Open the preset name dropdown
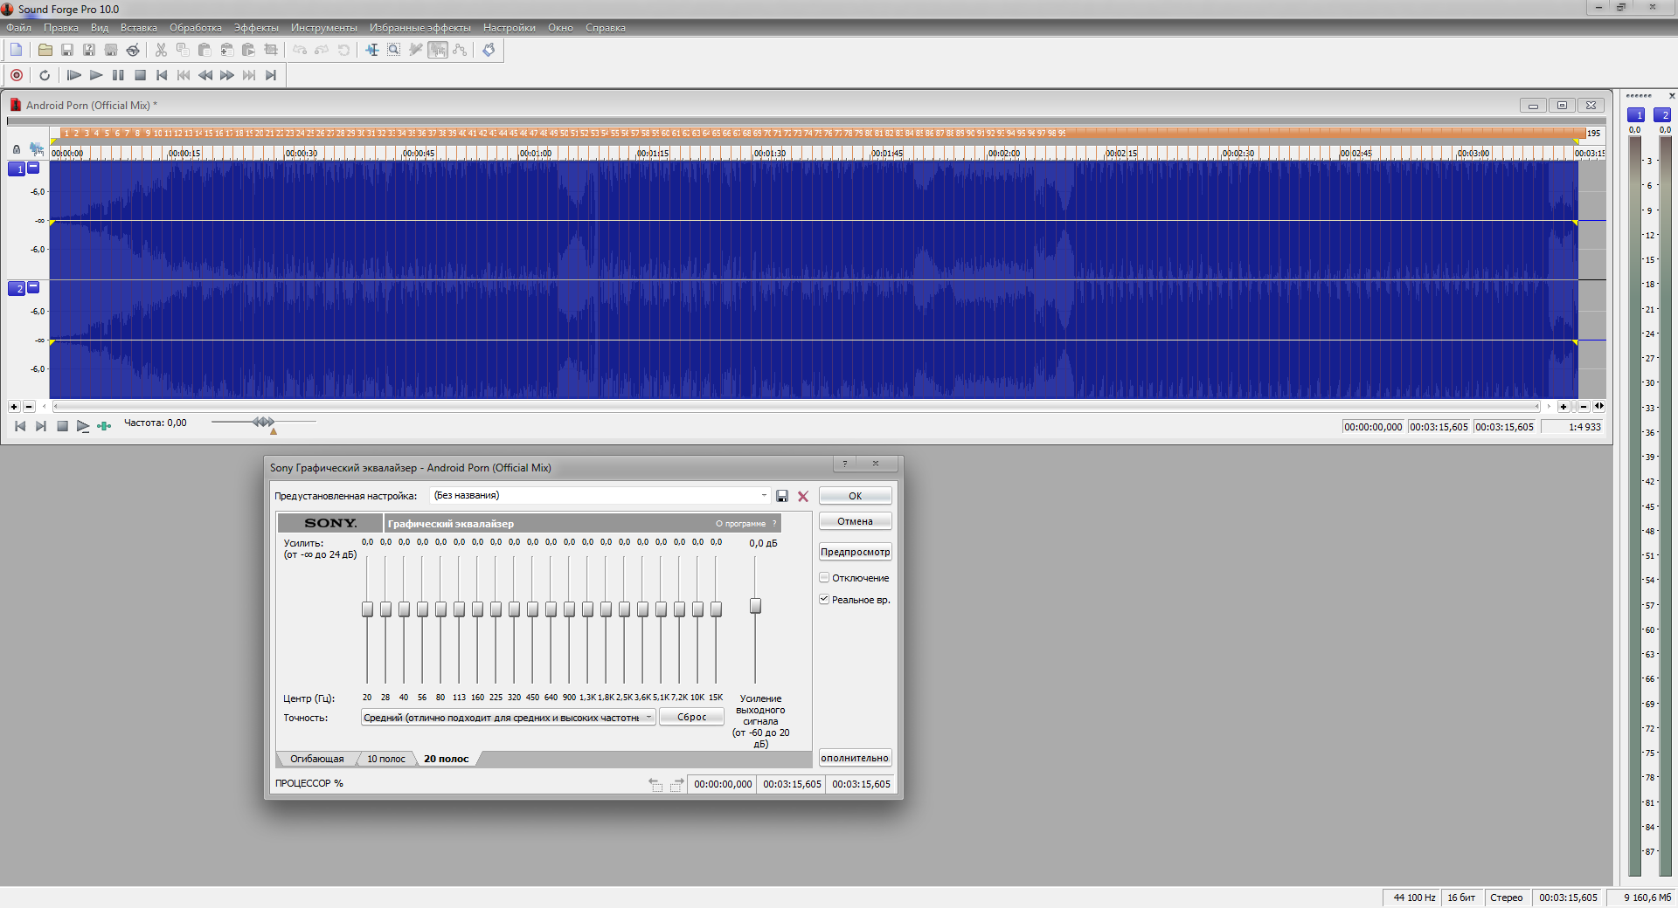The image size is (1678, 908). (764, 495)
